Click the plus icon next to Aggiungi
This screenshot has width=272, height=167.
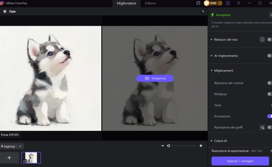coord(2,146)
